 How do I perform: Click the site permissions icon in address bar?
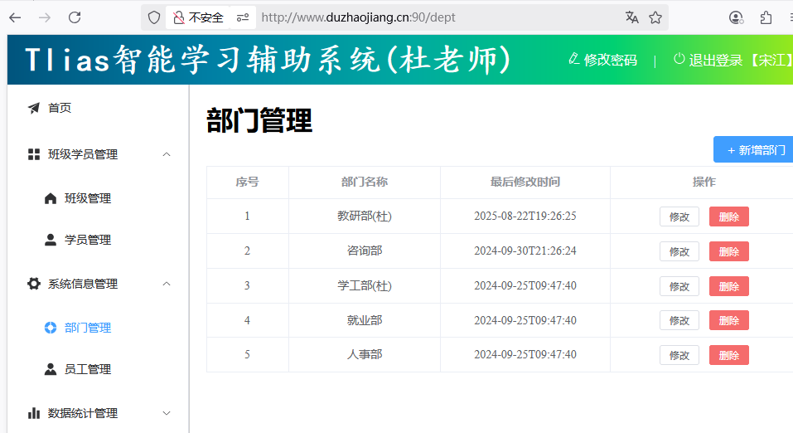pyautogui.click(x=241, y=17)
